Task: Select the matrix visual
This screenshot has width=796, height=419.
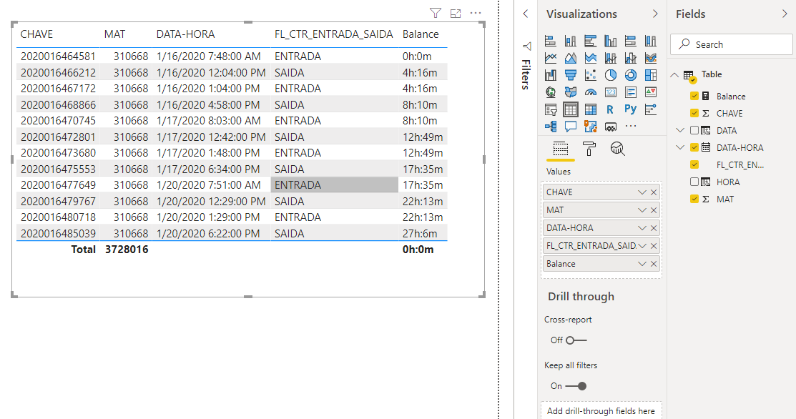Action: click(591, 109)
